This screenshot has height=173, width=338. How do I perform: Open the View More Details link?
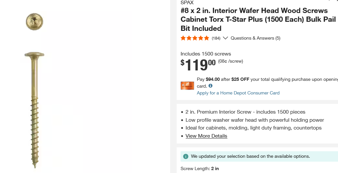tap(206, 136)
